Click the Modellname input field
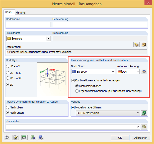The width and height of the screenshot is (154, 144). click(28, 25)
